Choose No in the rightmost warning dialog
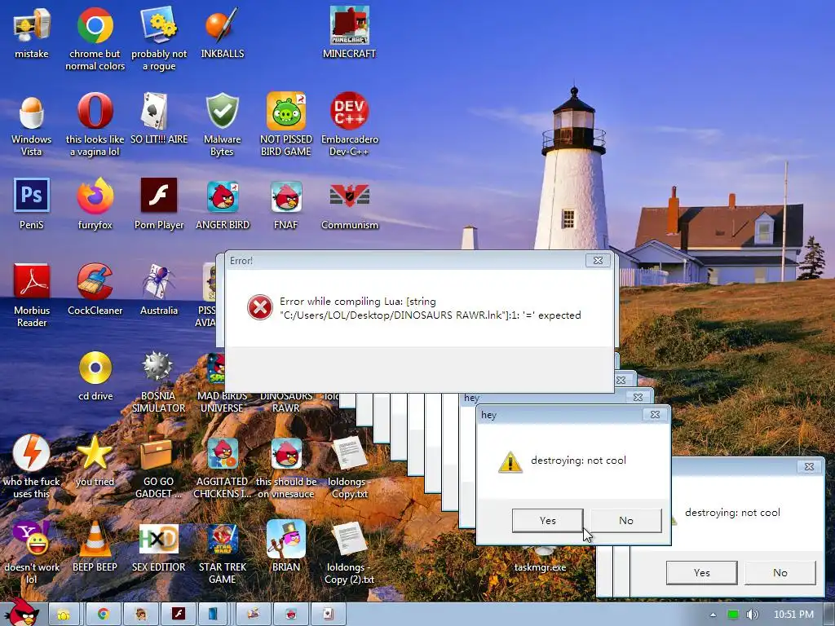This screenshot has width=835, height=626. click(780, 573)
